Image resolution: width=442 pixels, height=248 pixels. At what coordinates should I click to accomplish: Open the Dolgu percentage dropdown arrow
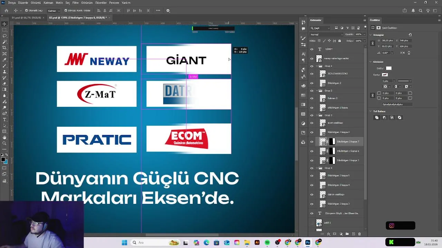[x=365, y=41]
